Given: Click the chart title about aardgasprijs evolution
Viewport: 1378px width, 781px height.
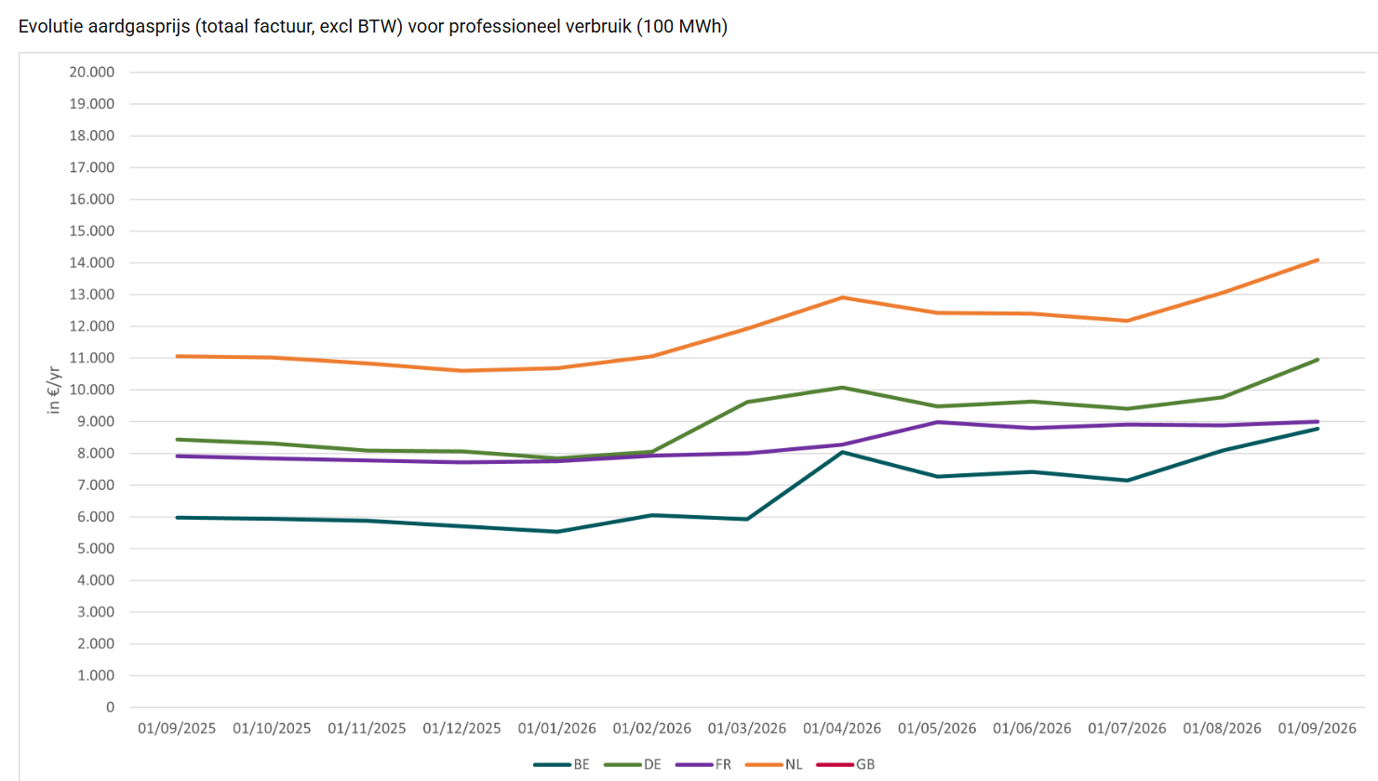Looking at the screenshot, I should 373,26.
